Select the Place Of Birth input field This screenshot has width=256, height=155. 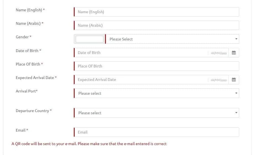coord(156,66)
